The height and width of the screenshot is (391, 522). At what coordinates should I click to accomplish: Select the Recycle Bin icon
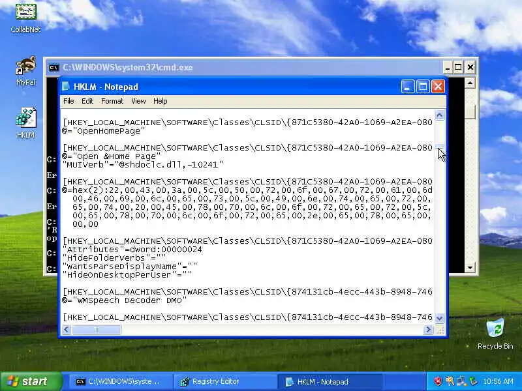point(495,334)
